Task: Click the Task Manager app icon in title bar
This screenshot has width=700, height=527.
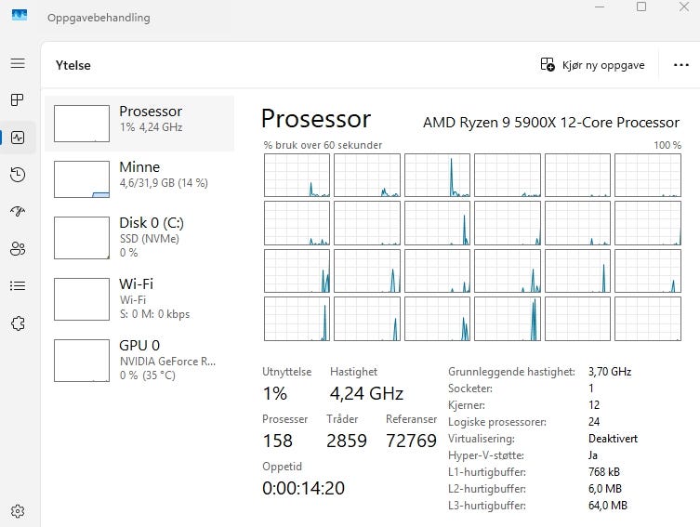Action: [x=20, y=15]
